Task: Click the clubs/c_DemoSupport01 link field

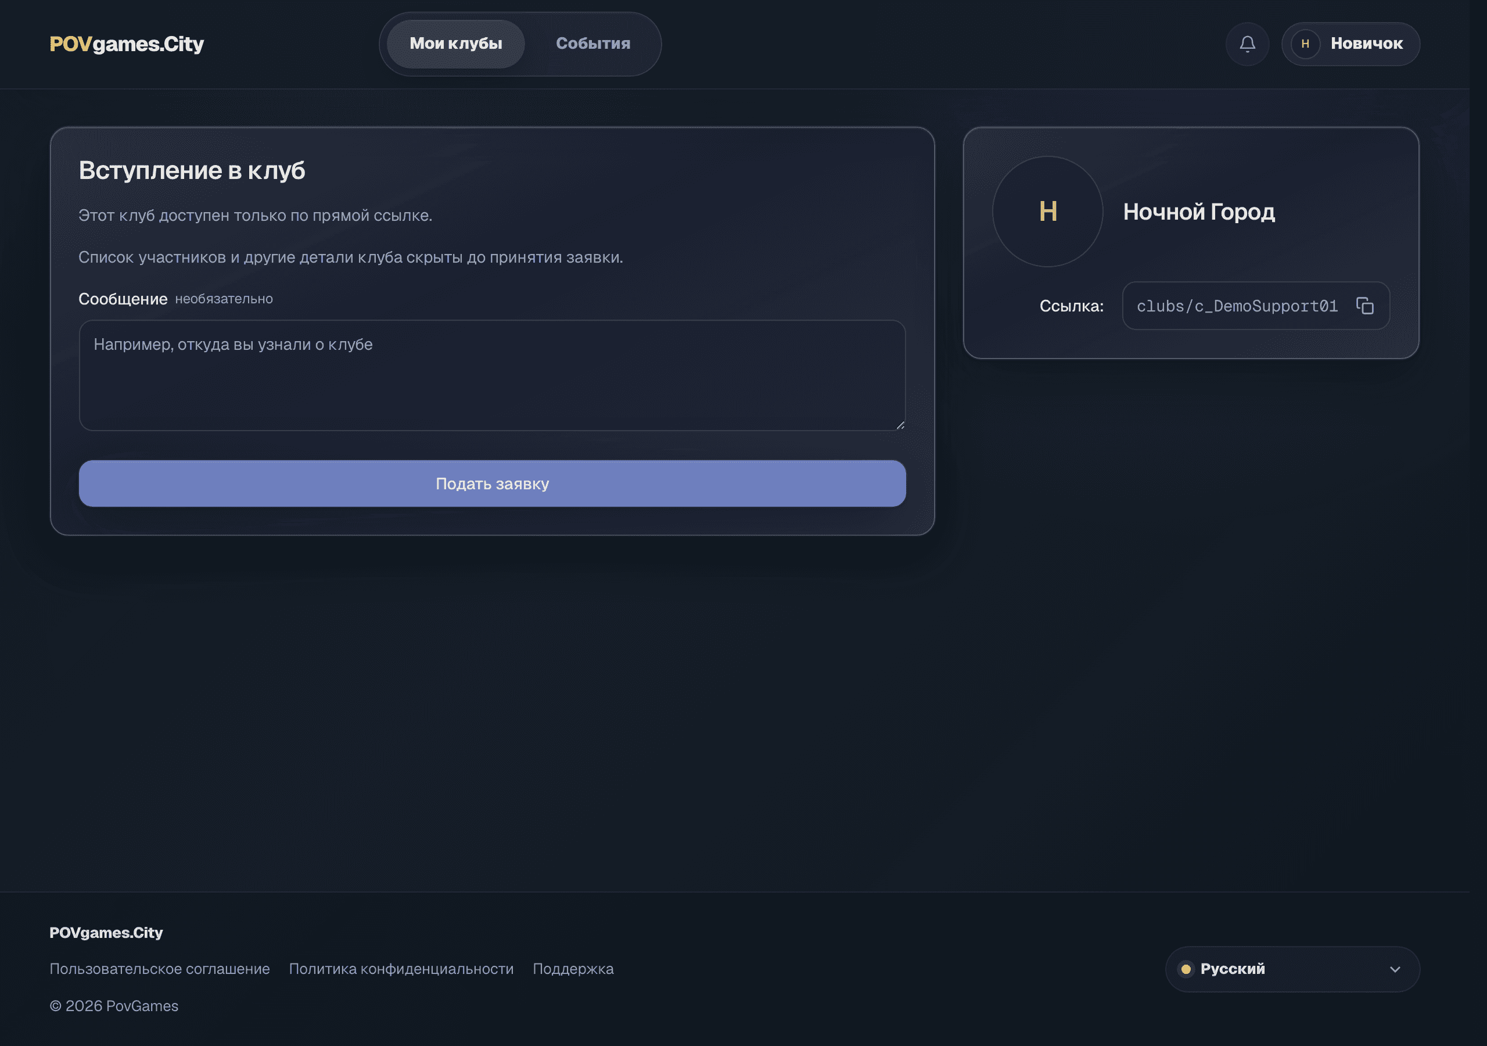Action: click(x=1255, y=306)
